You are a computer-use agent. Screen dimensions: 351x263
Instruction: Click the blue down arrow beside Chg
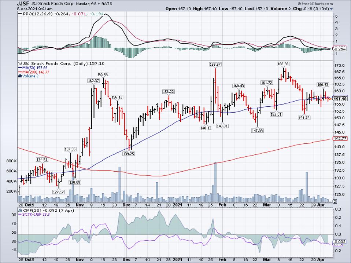click(331, 9)
